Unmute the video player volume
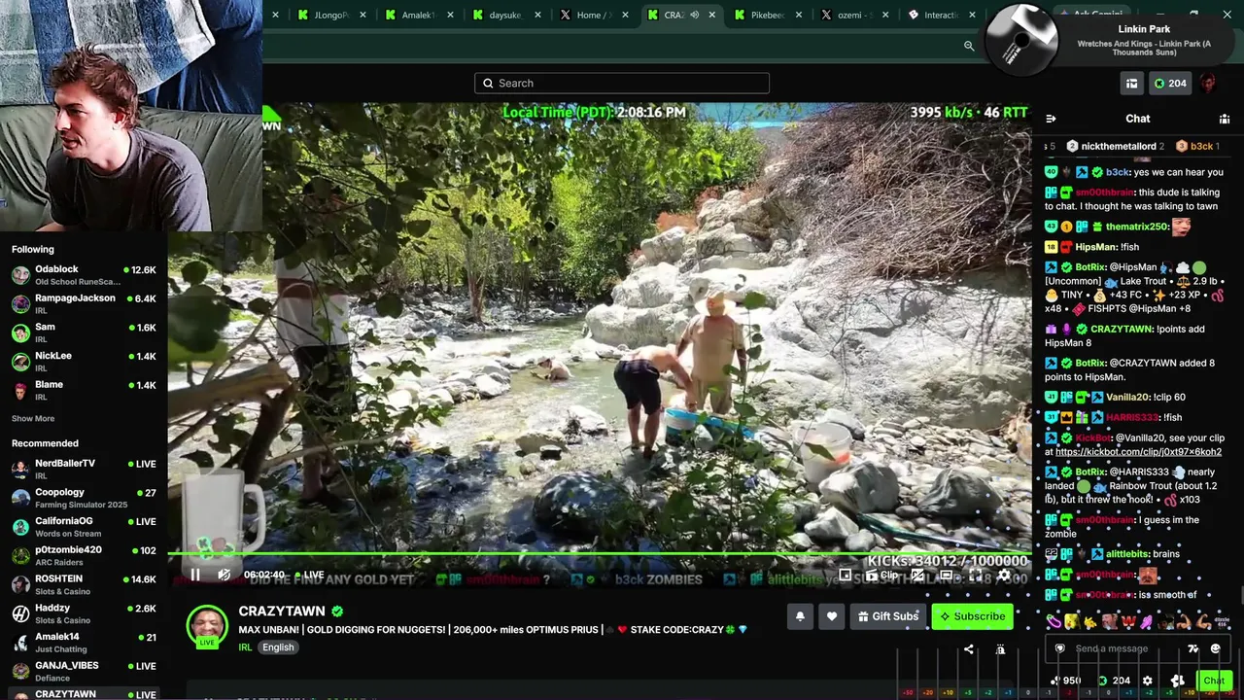This screenshot has width=1244, height=700. (x=224, y=575)
